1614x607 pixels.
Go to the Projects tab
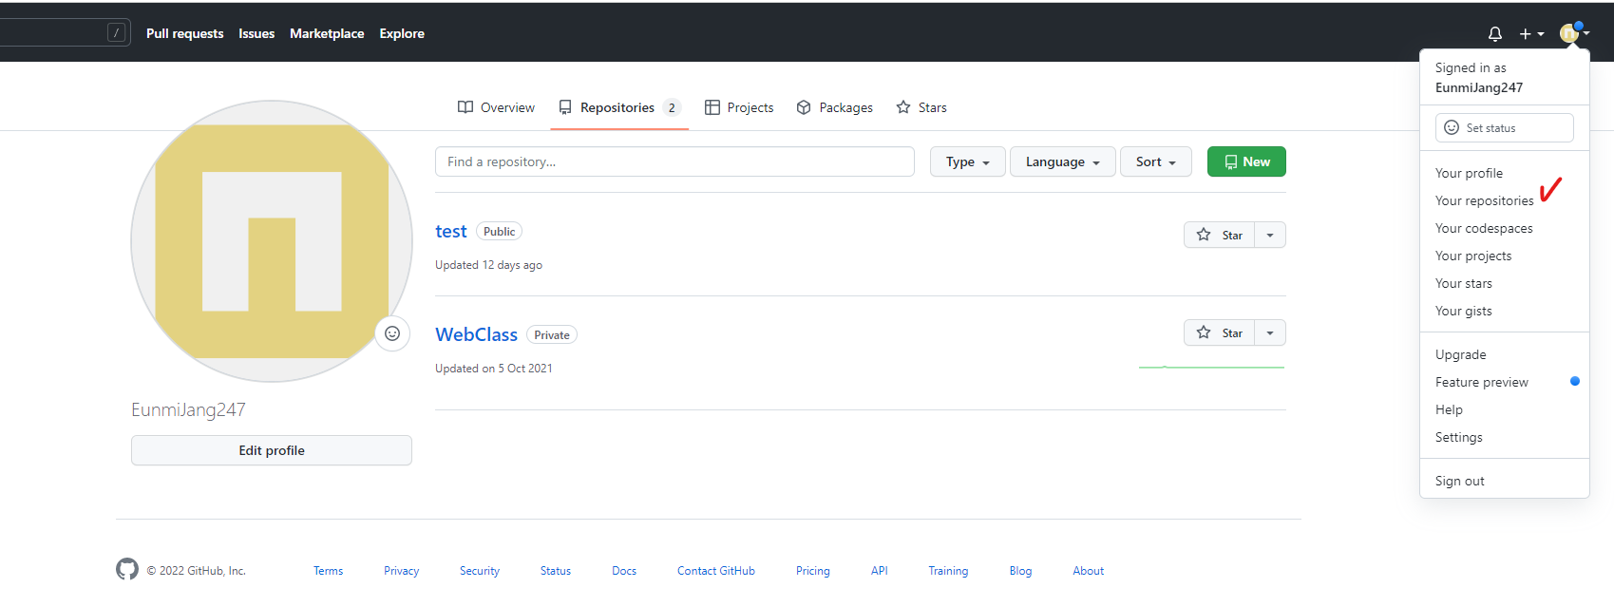click(x=739, y=107)
